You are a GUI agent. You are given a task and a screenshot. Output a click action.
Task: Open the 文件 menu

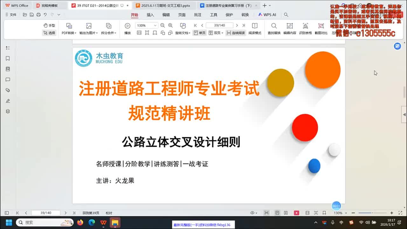click(x=11, y=15)
